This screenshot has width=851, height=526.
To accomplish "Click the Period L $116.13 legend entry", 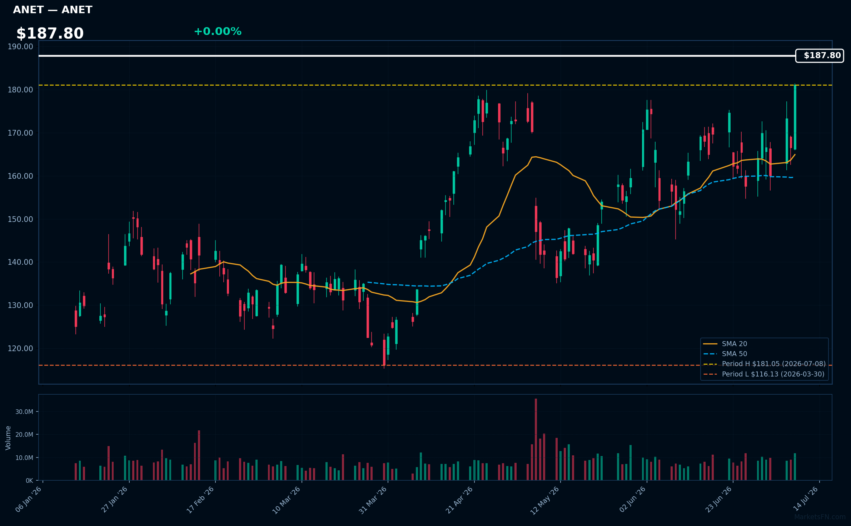I will click(764, 374).
